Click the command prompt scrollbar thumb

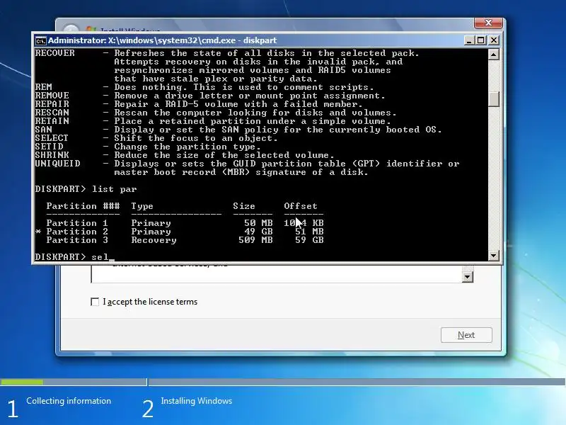click(493, 99)
